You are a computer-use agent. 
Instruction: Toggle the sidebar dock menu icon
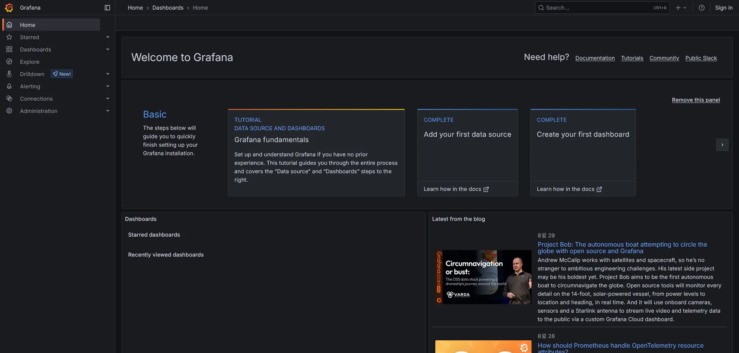(107, 8)
